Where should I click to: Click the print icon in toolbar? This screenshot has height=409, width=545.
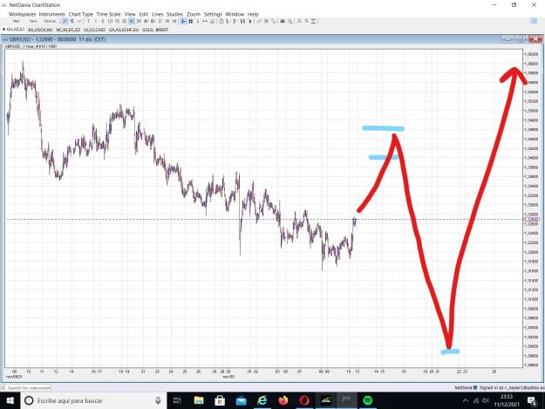283,21
